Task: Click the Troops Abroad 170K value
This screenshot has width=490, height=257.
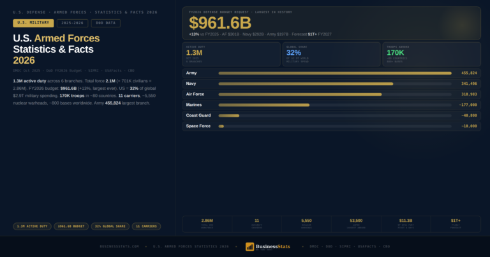Action: (x=396, y=53)
